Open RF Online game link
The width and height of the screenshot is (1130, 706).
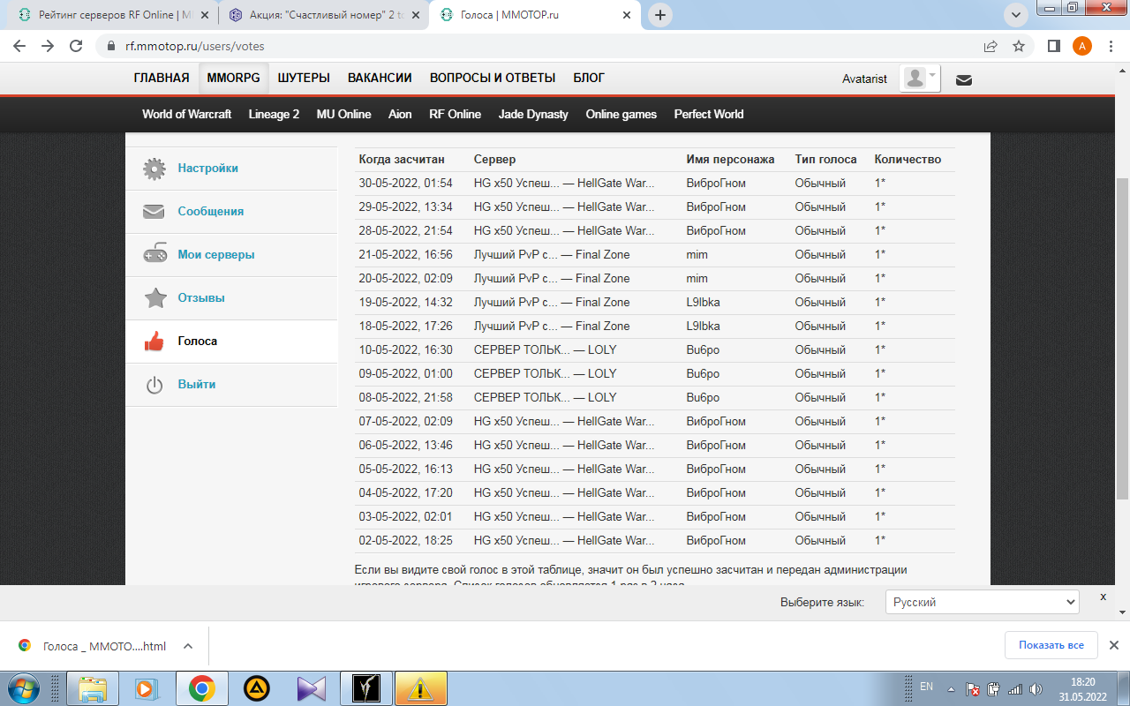455,114
